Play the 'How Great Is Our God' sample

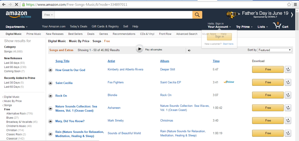click(50, 70)
